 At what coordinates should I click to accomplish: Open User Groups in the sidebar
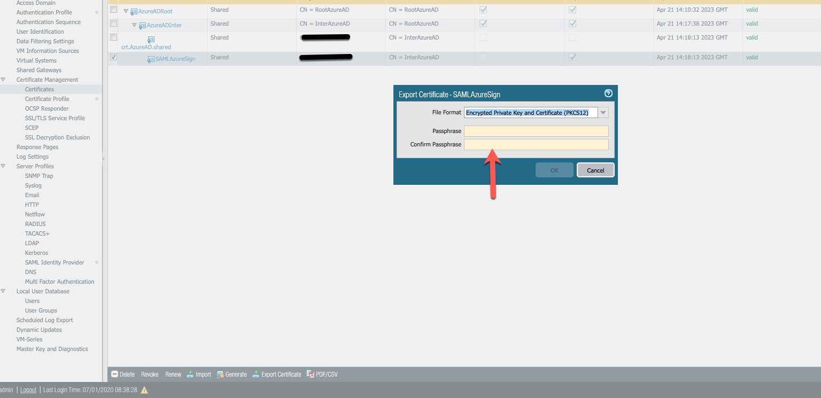tap(41, 310)
